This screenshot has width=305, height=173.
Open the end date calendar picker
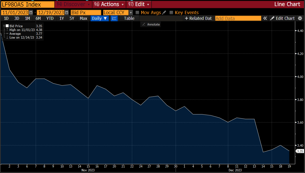66,13
